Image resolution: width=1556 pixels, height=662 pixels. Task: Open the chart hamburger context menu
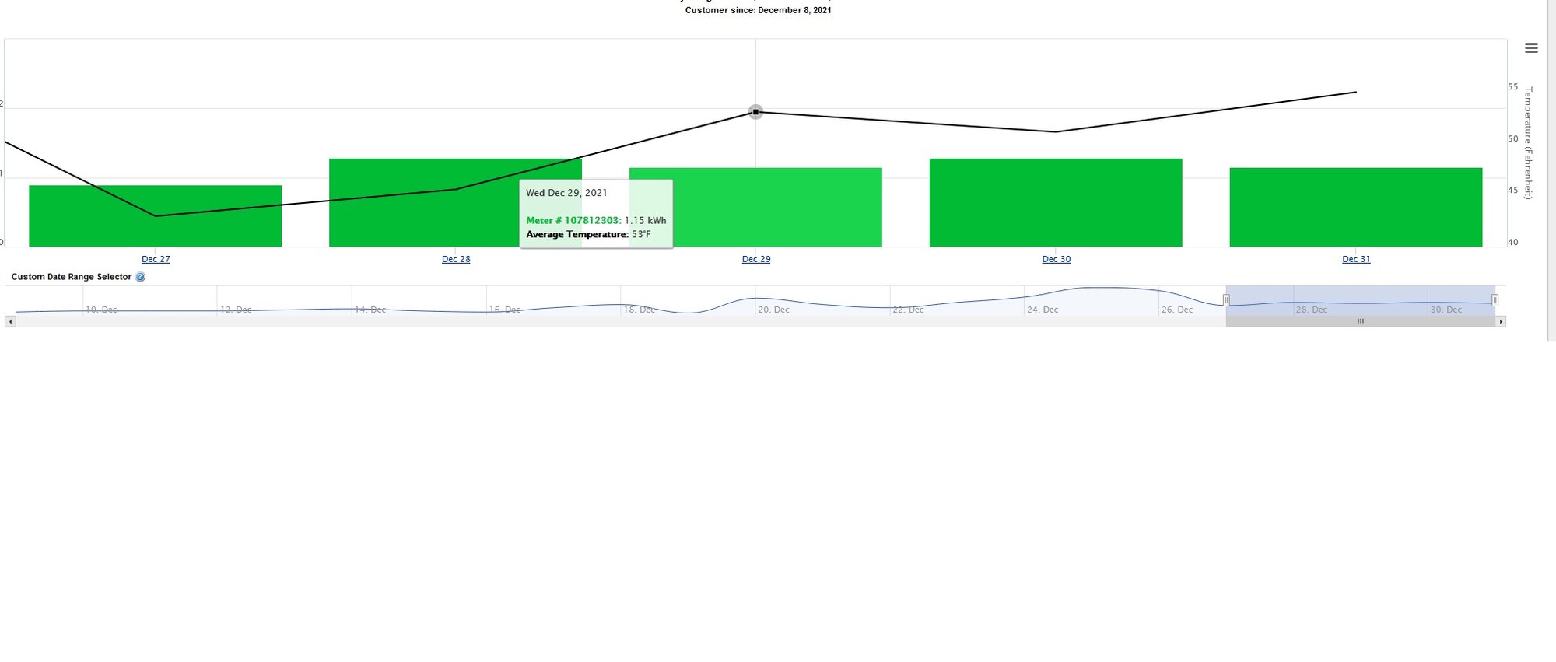[1531, 48]
